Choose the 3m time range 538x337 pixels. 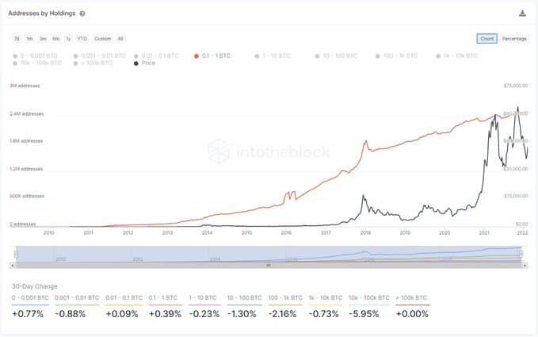43,38
